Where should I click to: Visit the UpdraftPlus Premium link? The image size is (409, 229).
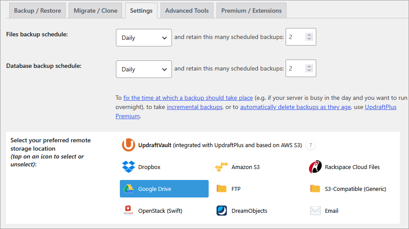[x=381, y=107]
